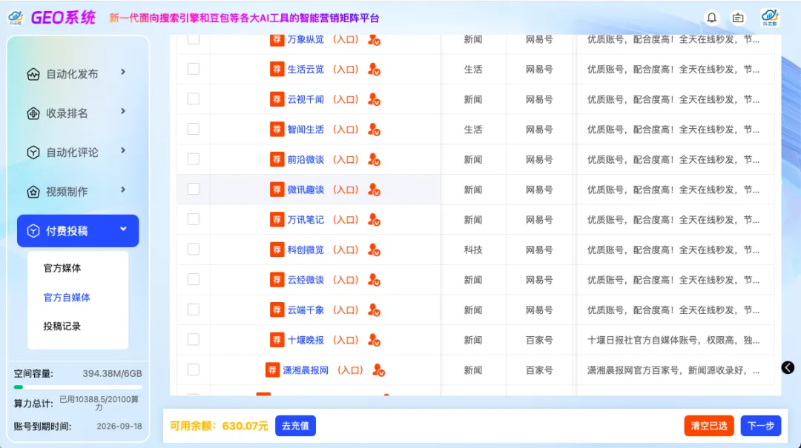Viewport: 801px width, 448px height.
Task: Click the 下一步 button
Action: click(x=761, y=426)
